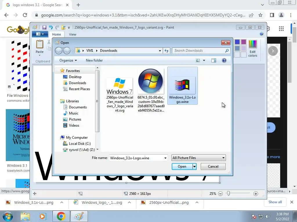Click Downloads in the address breadcrumb

(x=108, y=51)
